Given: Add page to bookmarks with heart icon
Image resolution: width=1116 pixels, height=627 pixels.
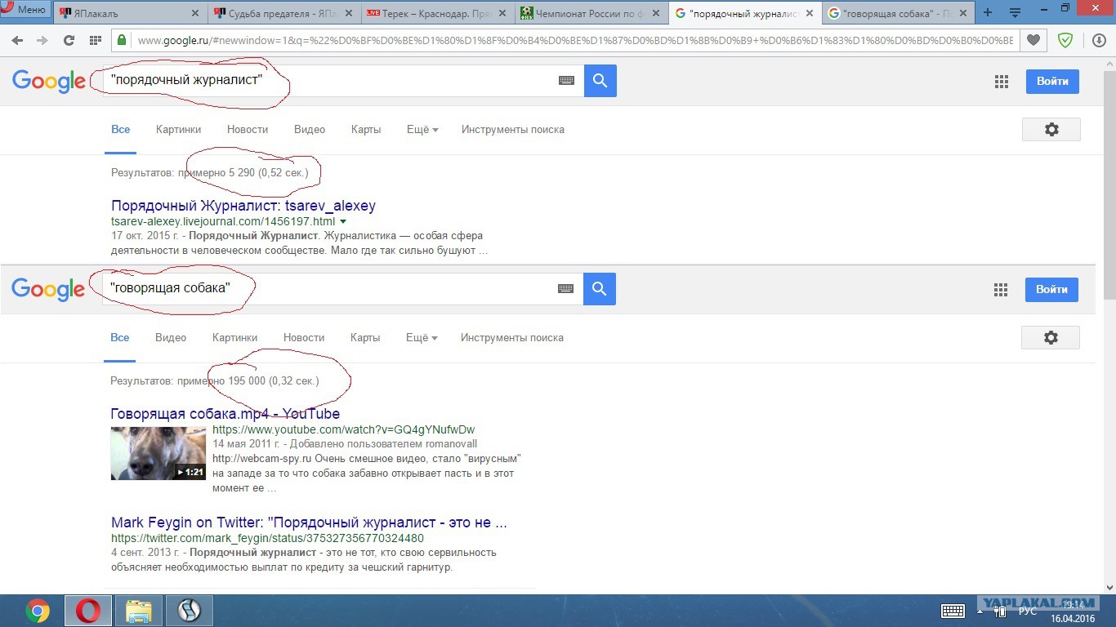Looking at the screenshot, I should tap(1033, 41).
